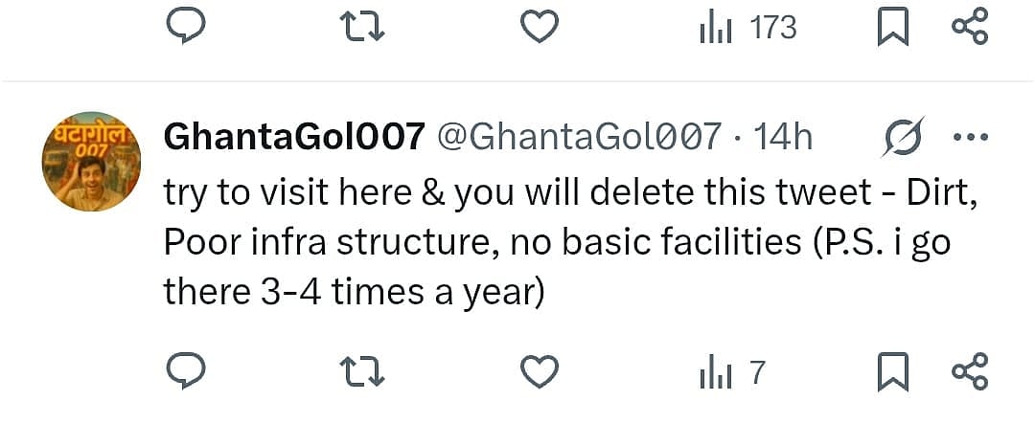Expand the three-dot more options menu

[969, 138]
